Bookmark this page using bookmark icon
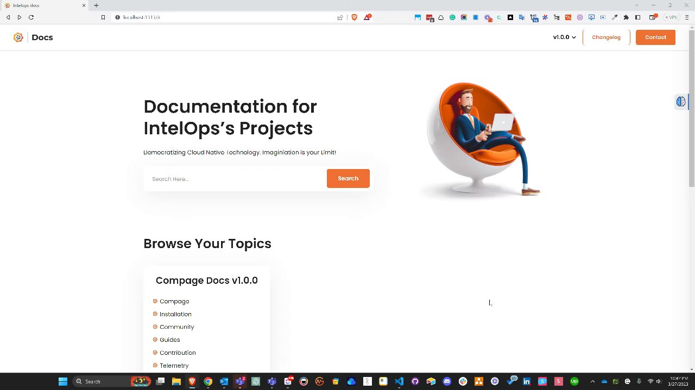Image resolution: width=695 pixels, height=390 pixels. coord(103,17)
